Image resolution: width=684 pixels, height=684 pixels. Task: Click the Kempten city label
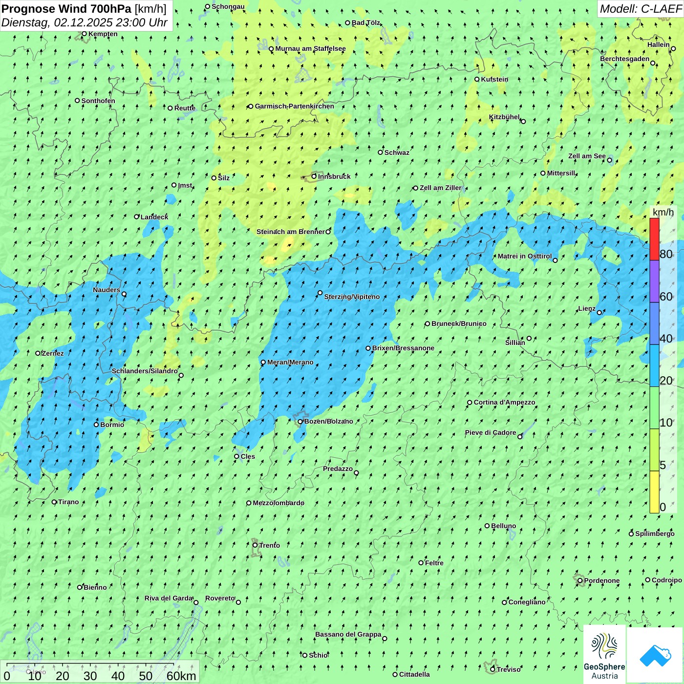click(103, 34)
